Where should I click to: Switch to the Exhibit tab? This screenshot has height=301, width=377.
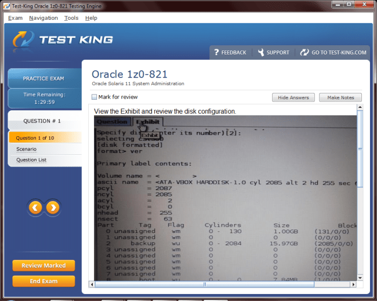[148, 122]
